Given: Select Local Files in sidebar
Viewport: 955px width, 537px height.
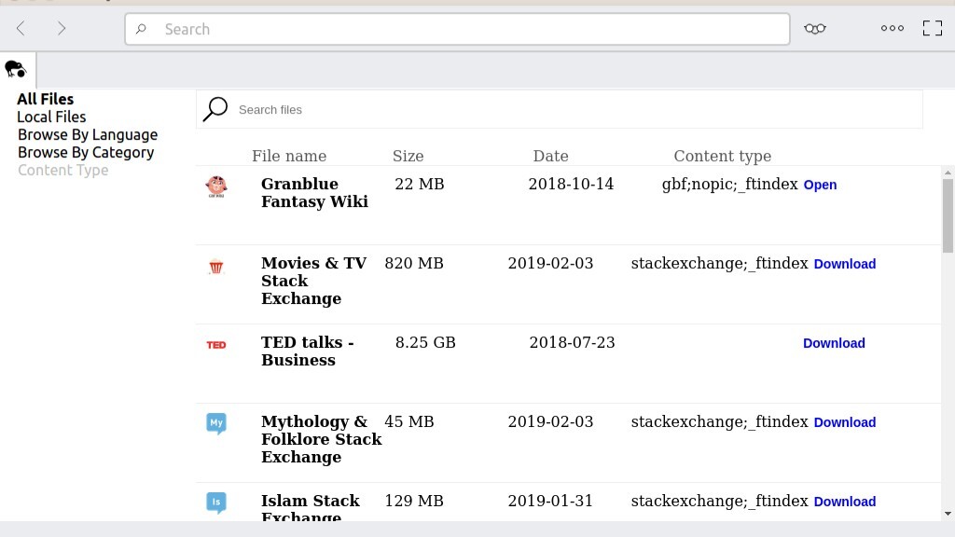Looking at the screenshot, I should (51, 117).
